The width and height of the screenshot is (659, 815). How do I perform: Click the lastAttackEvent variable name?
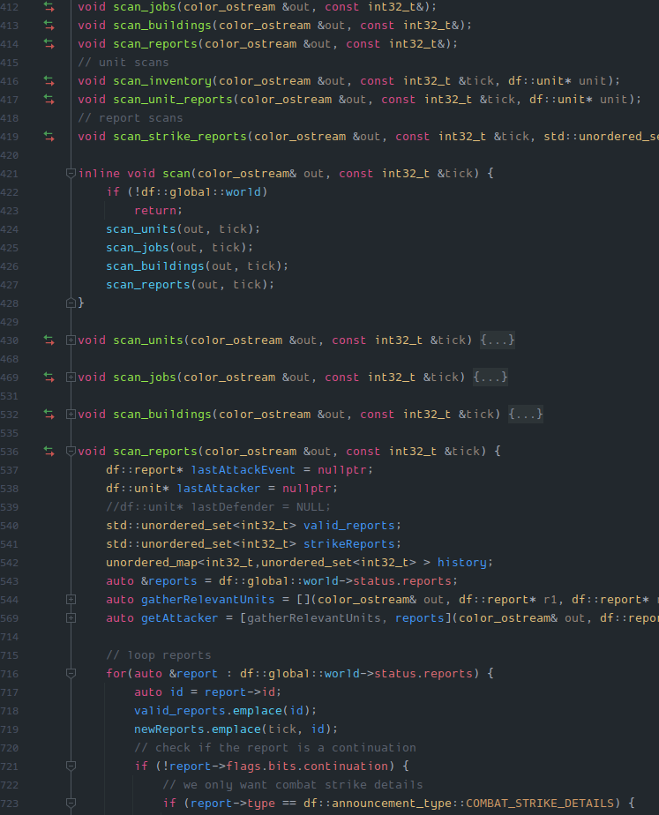coord(243,470)
